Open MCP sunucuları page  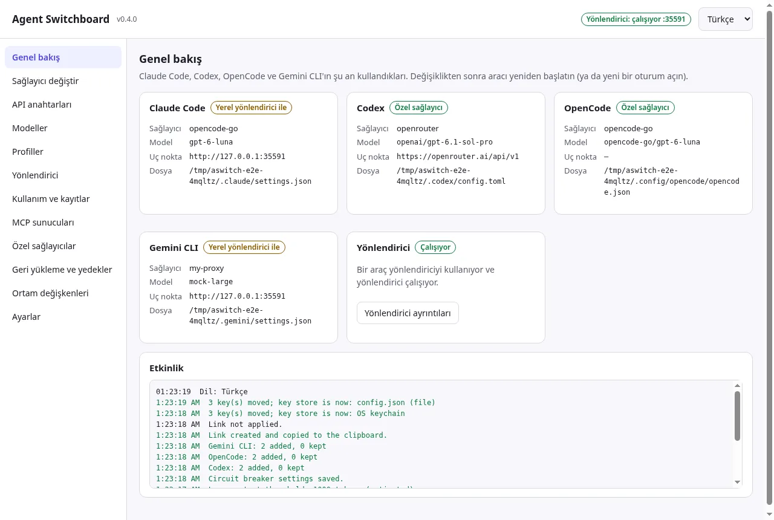tap(63, 223)
